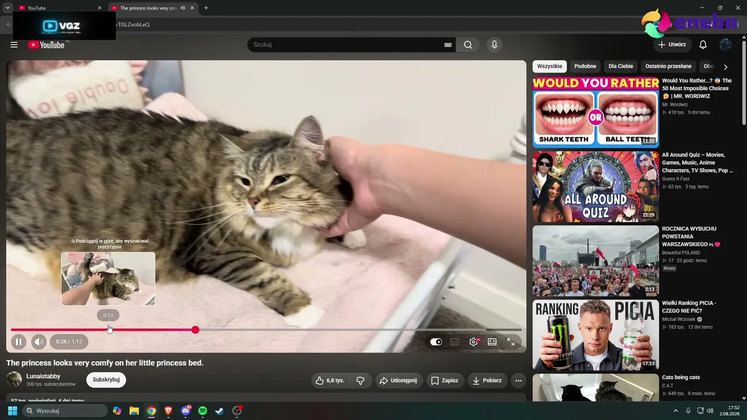Mute the video volume
The height and width of the screenshot is (420, 747).
coord(39,342)
